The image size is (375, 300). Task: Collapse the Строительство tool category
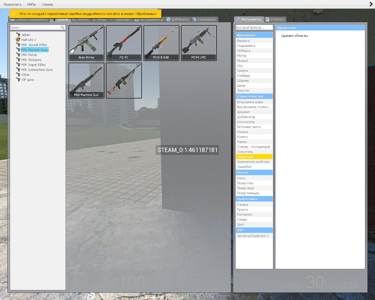[x=254, y=96]
